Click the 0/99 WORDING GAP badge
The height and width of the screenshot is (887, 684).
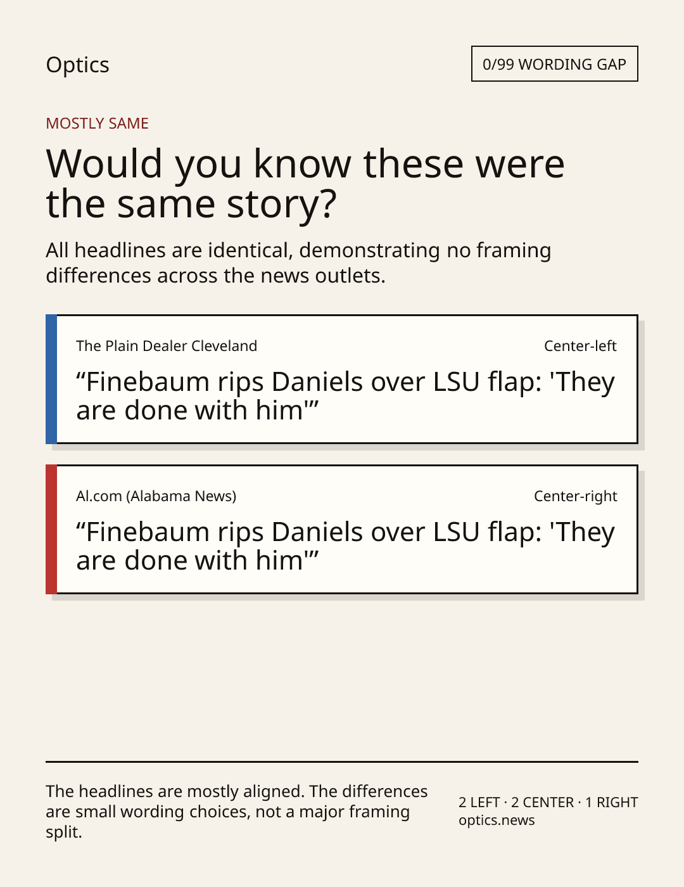pyautogui.click(x=554, y=64)
